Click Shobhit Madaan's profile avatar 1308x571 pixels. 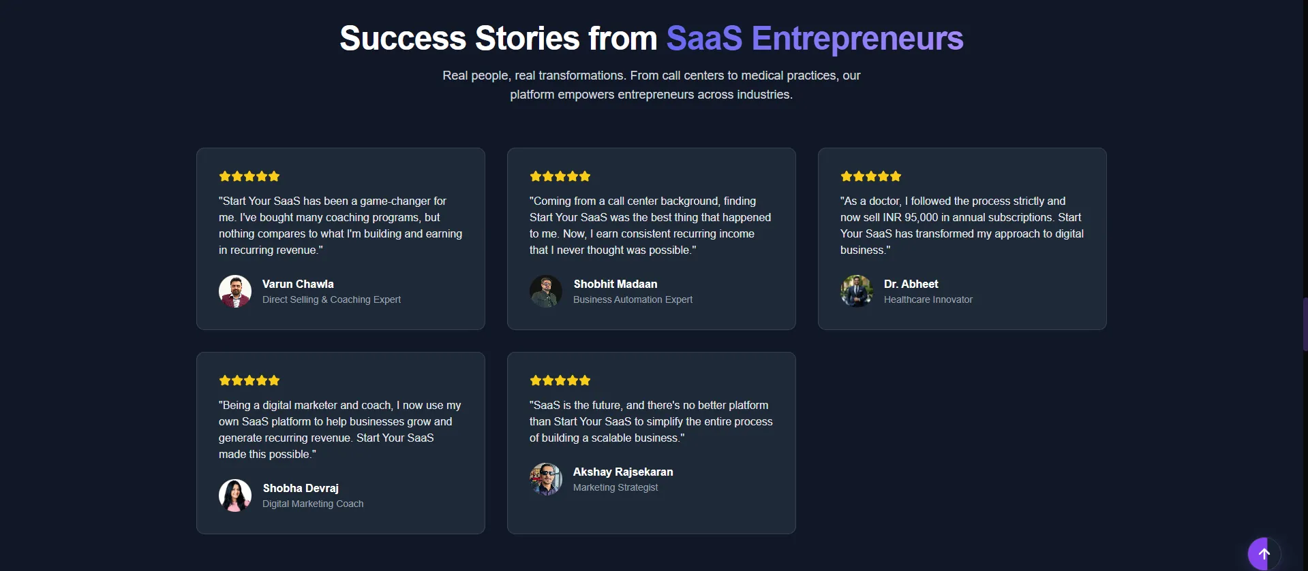(x=546, y=291)
